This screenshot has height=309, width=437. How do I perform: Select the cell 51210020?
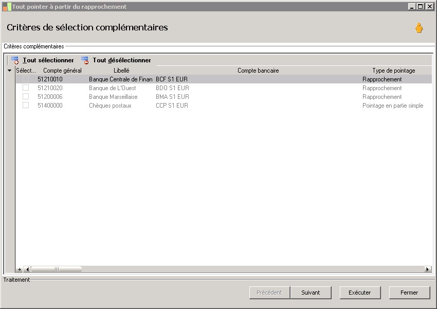point(50,88)
